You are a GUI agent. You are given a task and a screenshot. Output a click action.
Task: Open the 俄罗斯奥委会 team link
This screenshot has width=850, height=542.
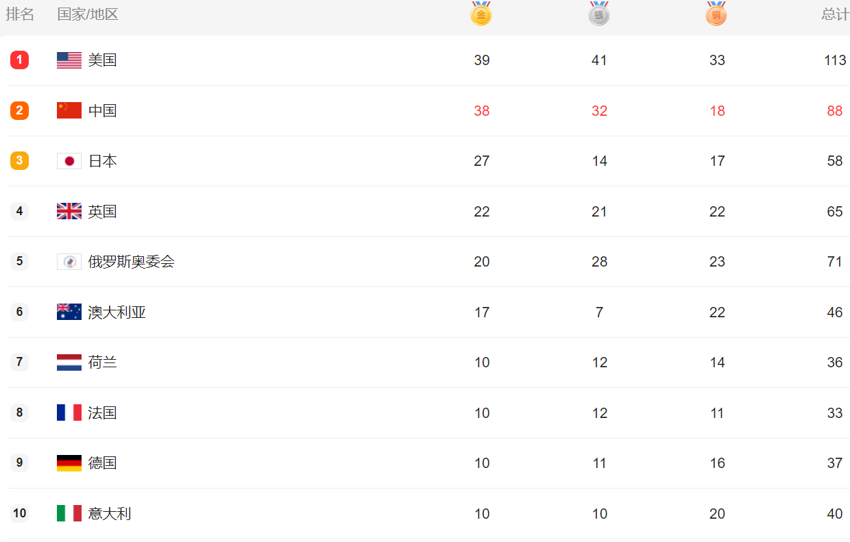tap(131, 262)
